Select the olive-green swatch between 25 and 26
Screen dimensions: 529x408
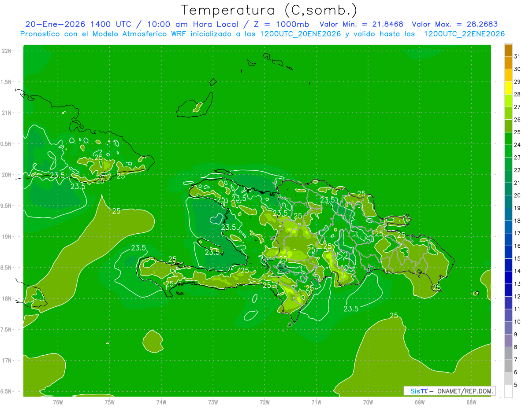(508, 126)
